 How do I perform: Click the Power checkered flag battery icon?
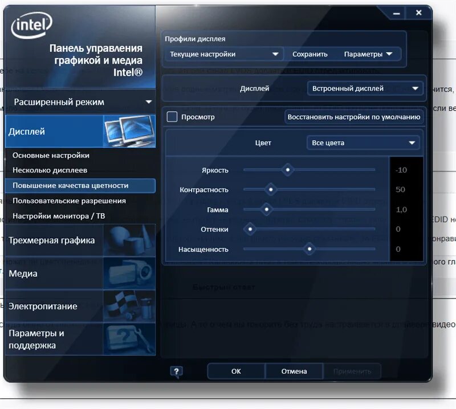coord(129,306)
